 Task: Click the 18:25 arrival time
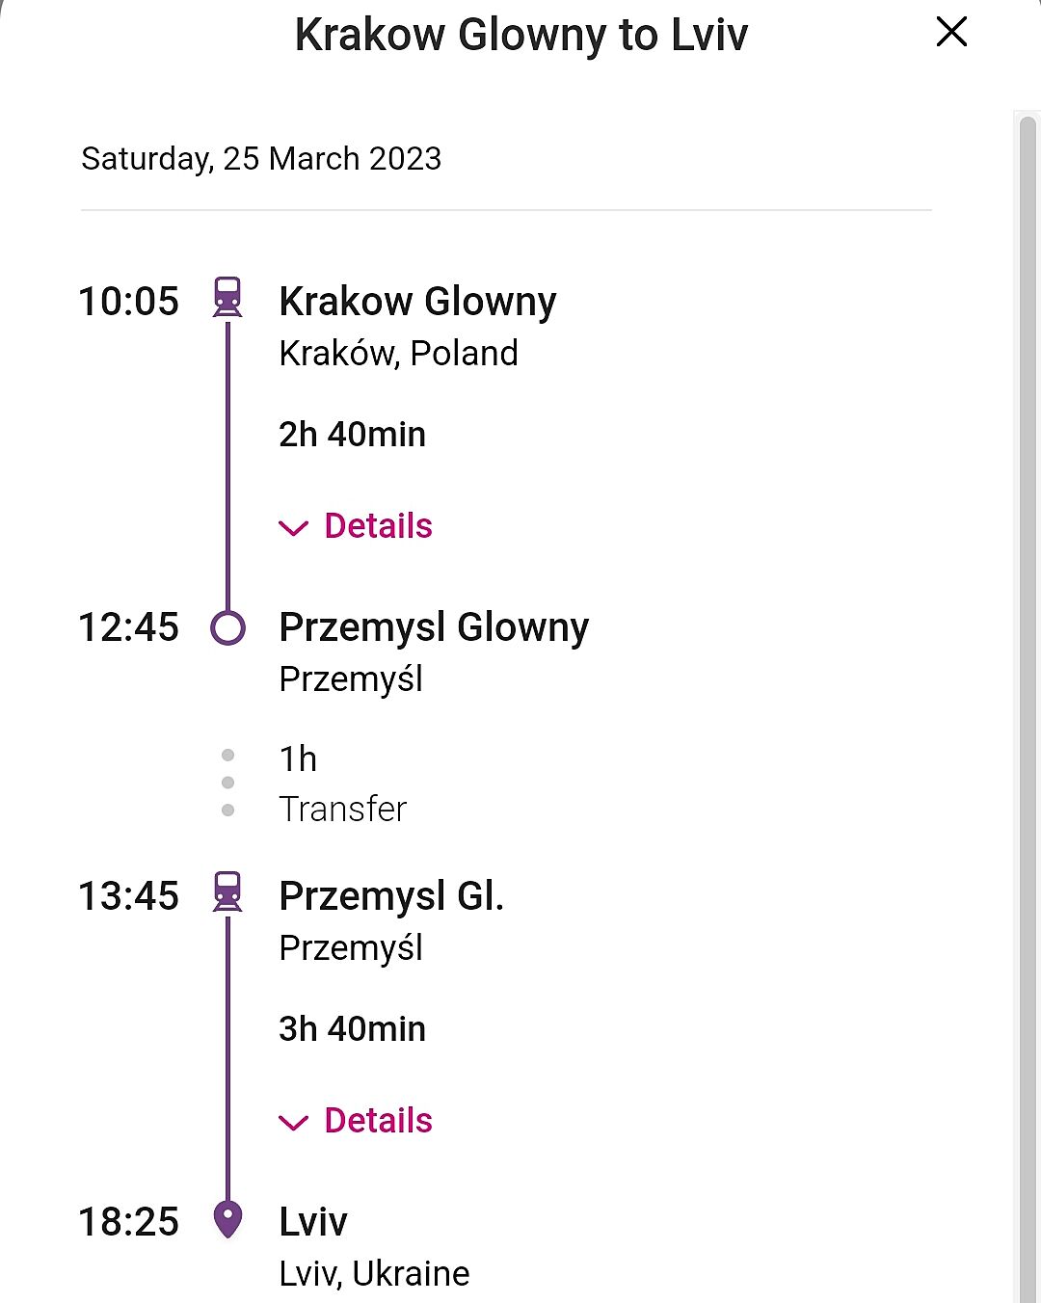point(128,1222)
